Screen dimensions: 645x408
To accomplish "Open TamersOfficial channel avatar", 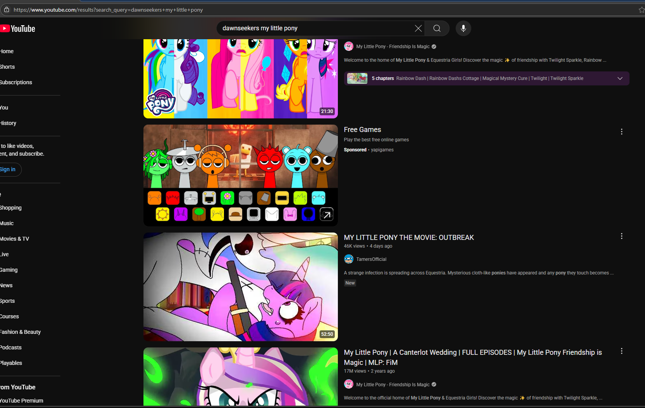I will [349, 259].
